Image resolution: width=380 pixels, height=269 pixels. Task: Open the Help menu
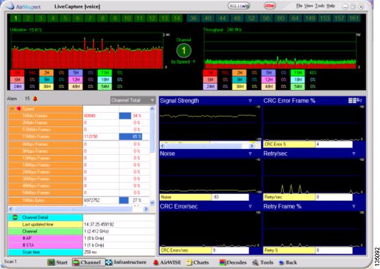pyautogui.click(x=331, y=6)
